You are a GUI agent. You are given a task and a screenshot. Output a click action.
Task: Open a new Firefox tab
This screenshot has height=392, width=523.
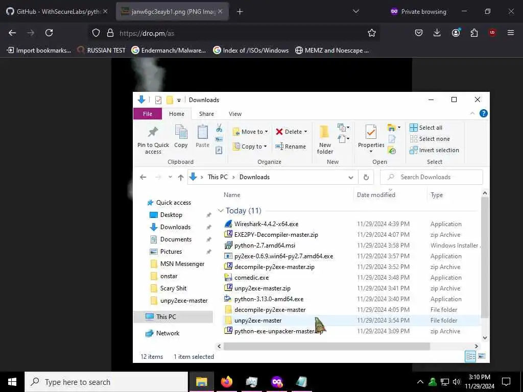pos(240,11)
